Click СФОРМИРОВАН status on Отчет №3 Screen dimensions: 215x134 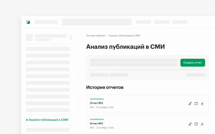pos(97,99)
